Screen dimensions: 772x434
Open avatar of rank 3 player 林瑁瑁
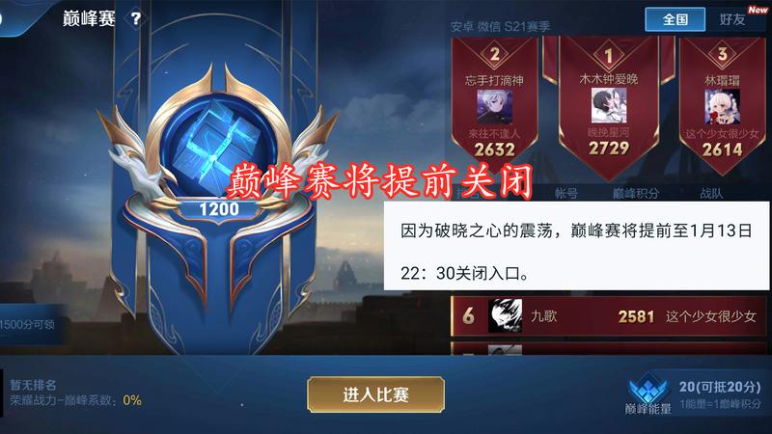coord(722,107)
